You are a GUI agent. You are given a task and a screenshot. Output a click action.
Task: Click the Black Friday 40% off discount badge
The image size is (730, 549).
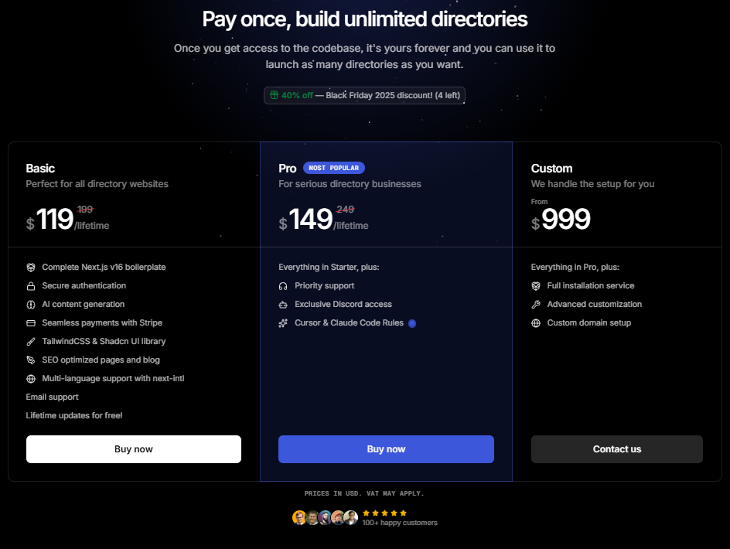tap(364, 95)
